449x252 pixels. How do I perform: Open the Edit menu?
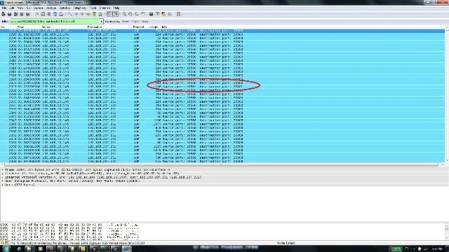click(12, 8)
